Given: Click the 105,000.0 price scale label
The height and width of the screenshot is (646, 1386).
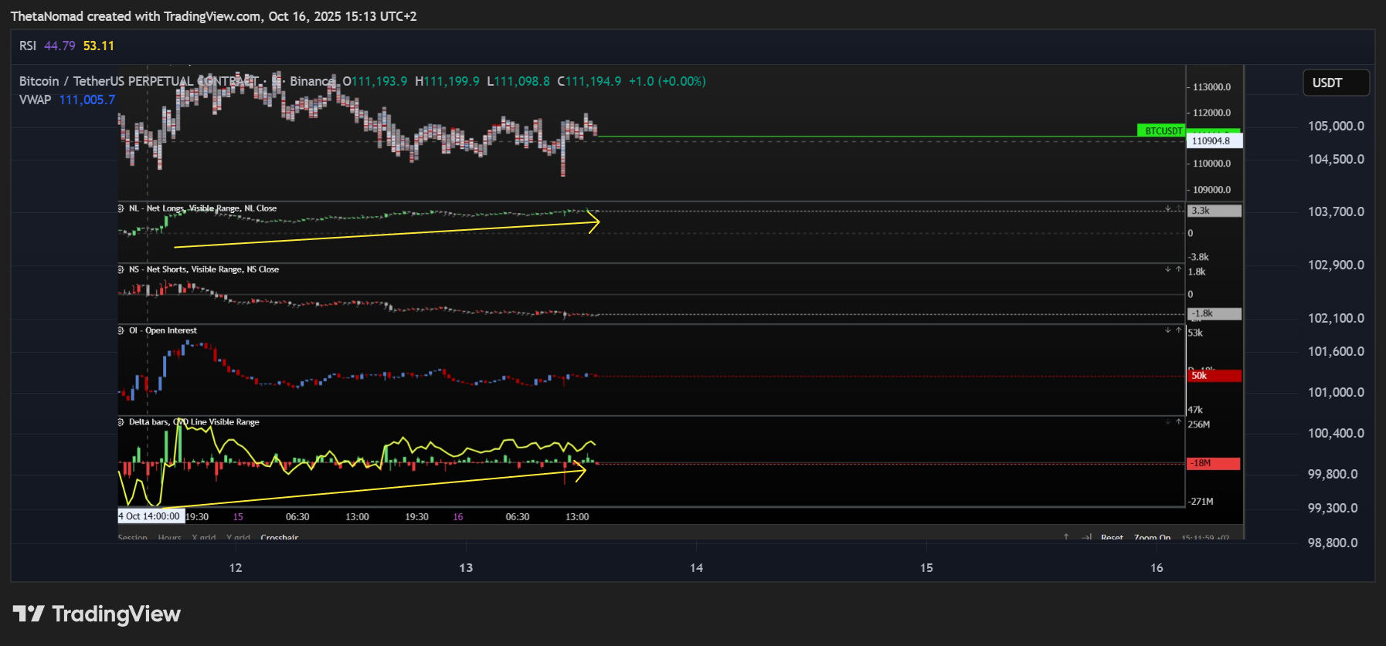Looking at the screenshot, I should point(1336,126).
